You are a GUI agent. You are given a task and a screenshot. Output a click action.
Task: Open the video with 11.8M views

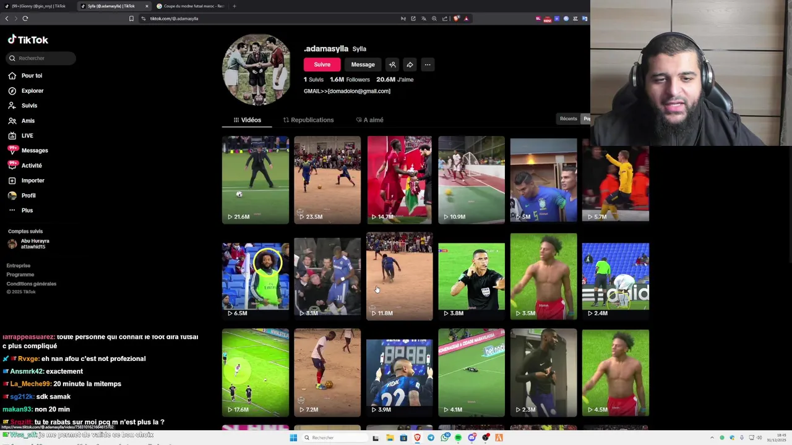coord(399,276)
